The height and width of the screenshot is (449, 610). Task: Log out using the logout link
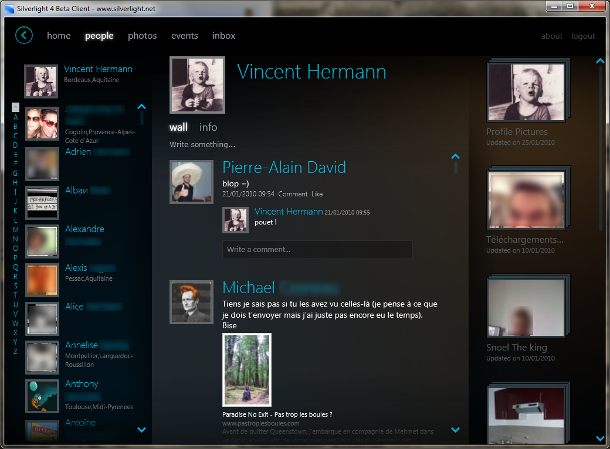[583, 36]
